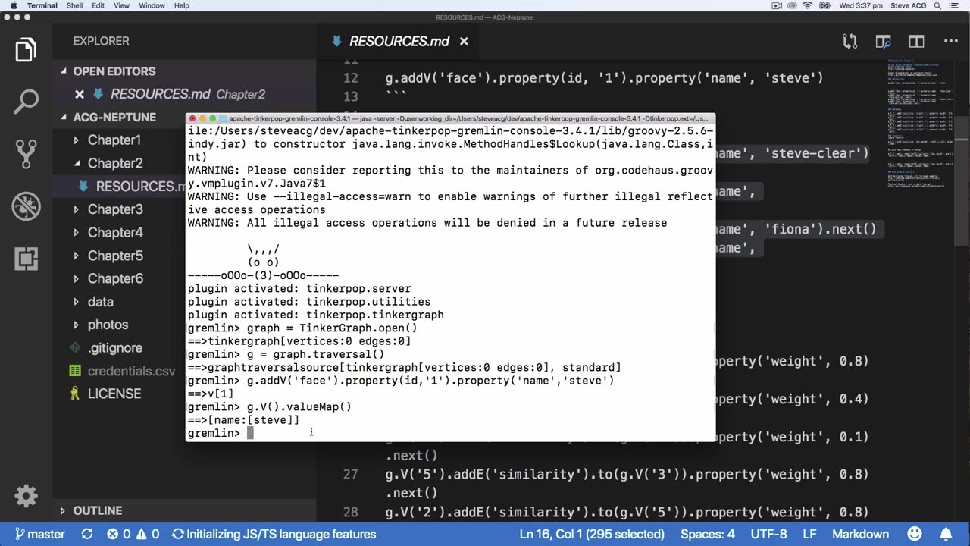
Task: Click editor line 12 addV code
Action: [604, 78]
